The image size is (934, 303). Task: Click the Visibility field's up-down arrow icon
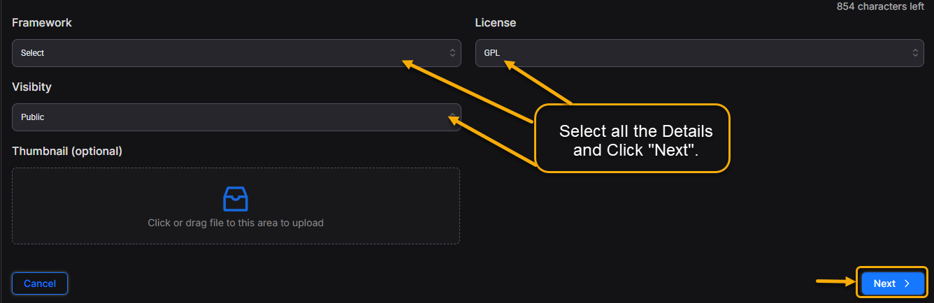452,117
